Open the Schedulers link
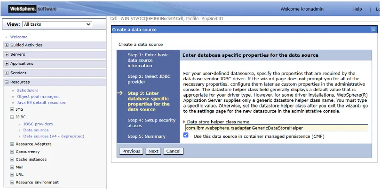The image size is (381, 190). pyautogui.click(x=27, y=91)
